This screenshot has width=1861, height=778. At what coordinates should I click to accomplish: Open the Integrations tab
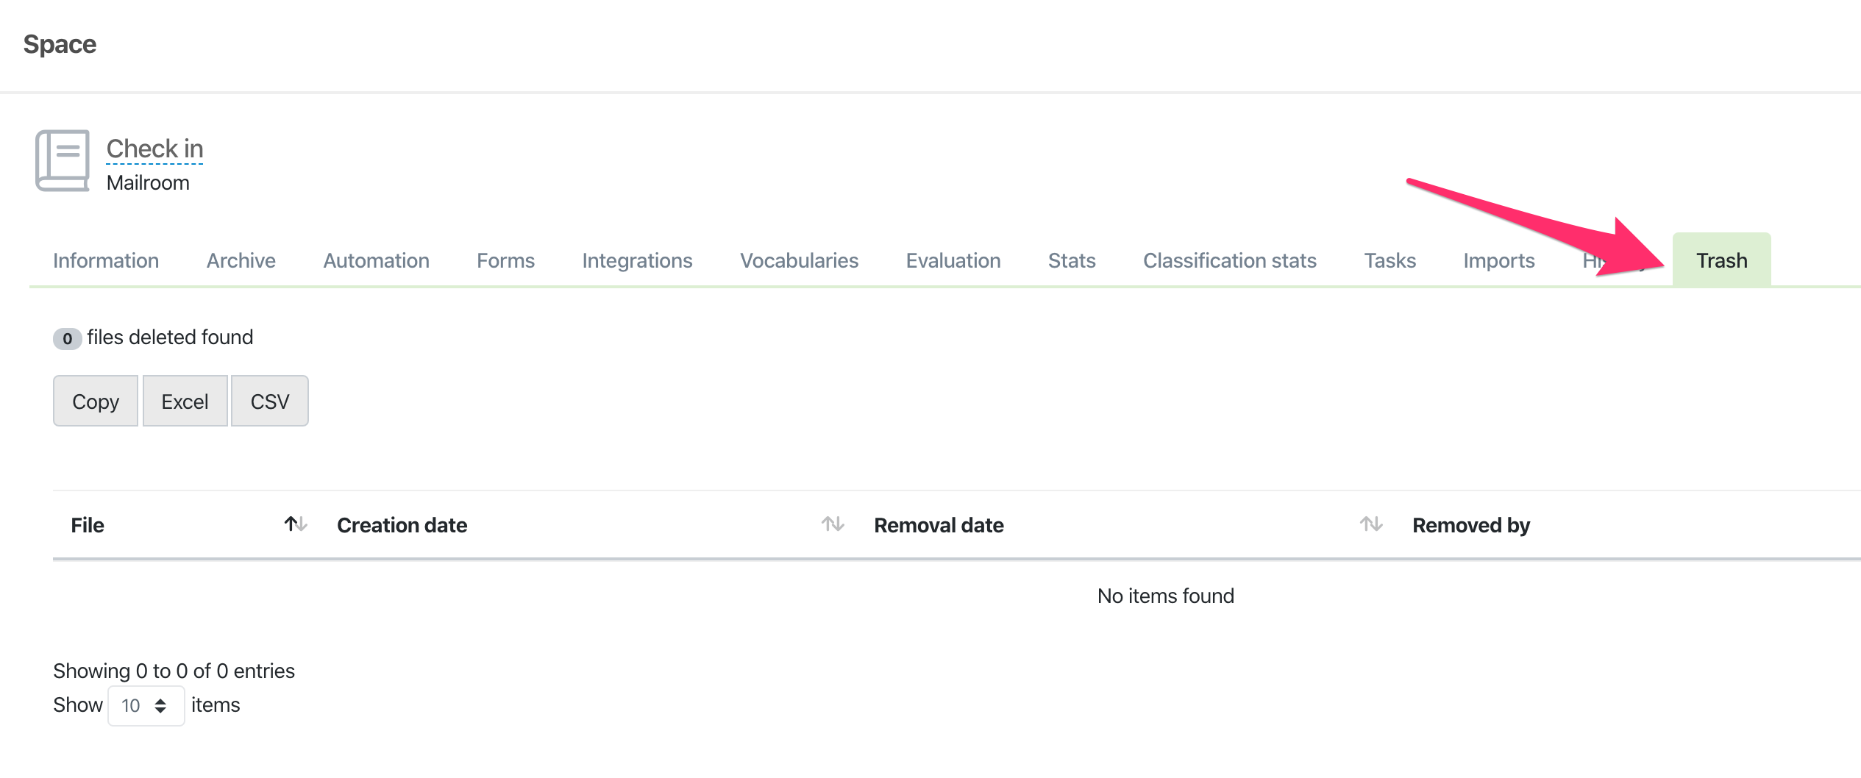pyautogui.click(x=637, y=260)
